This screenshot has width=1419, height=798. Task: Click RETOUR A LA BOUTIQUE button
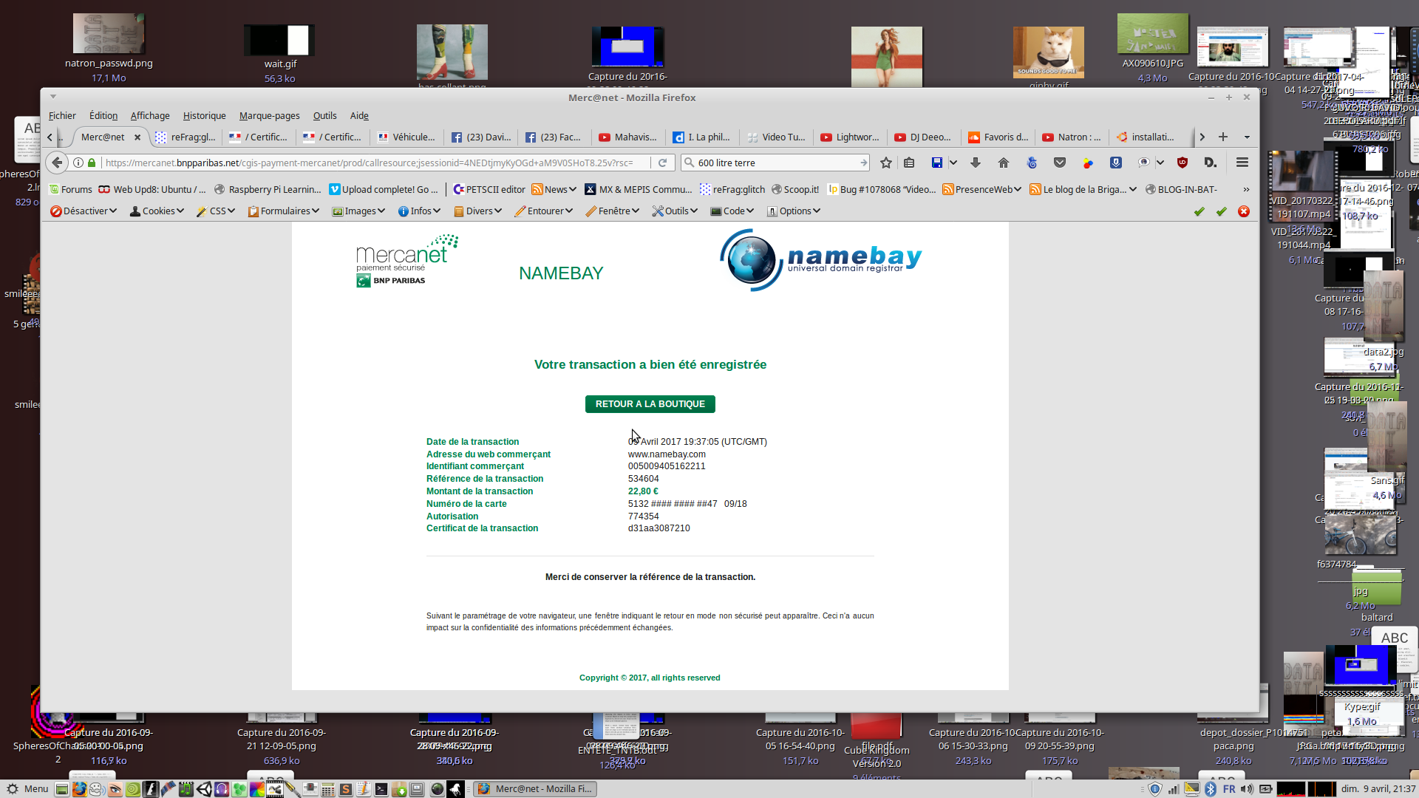pos(650,404)
